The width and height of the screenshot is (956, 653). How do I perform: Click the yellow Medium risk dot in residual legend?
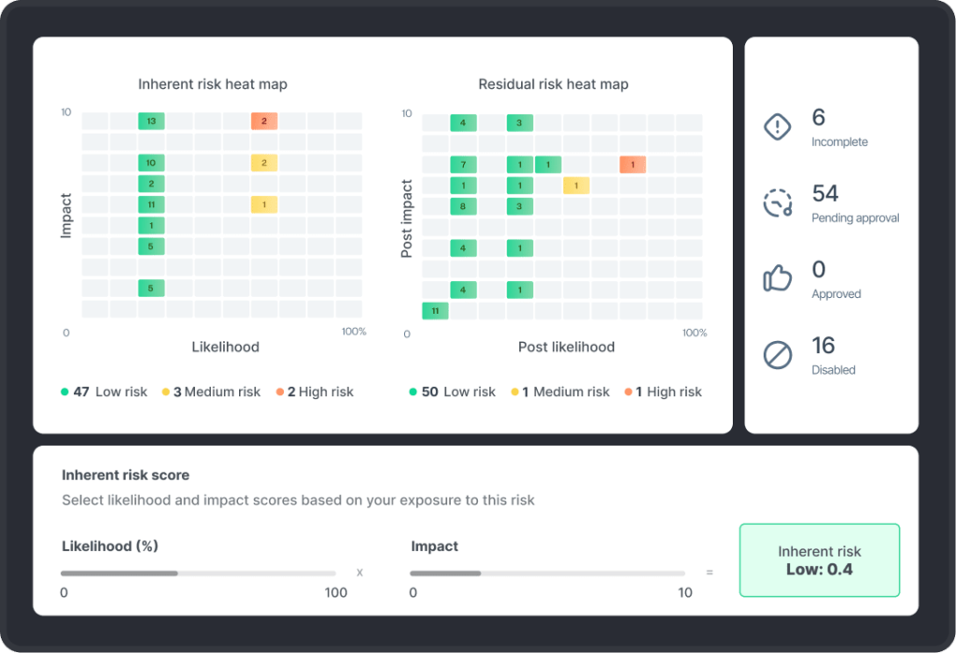[514, 392]
